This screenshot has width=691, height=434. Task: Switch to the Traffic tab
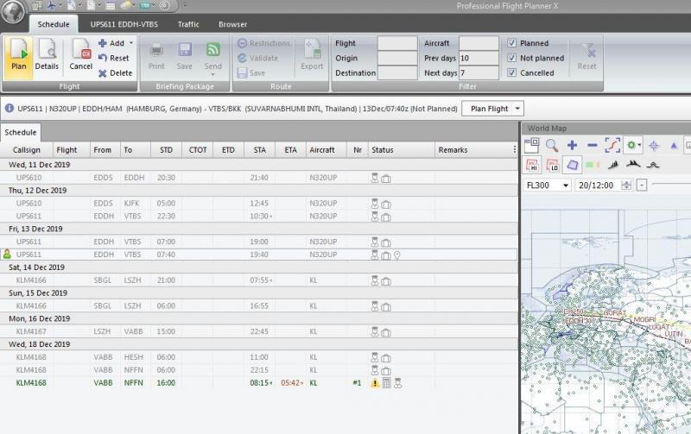pos(188,24)
